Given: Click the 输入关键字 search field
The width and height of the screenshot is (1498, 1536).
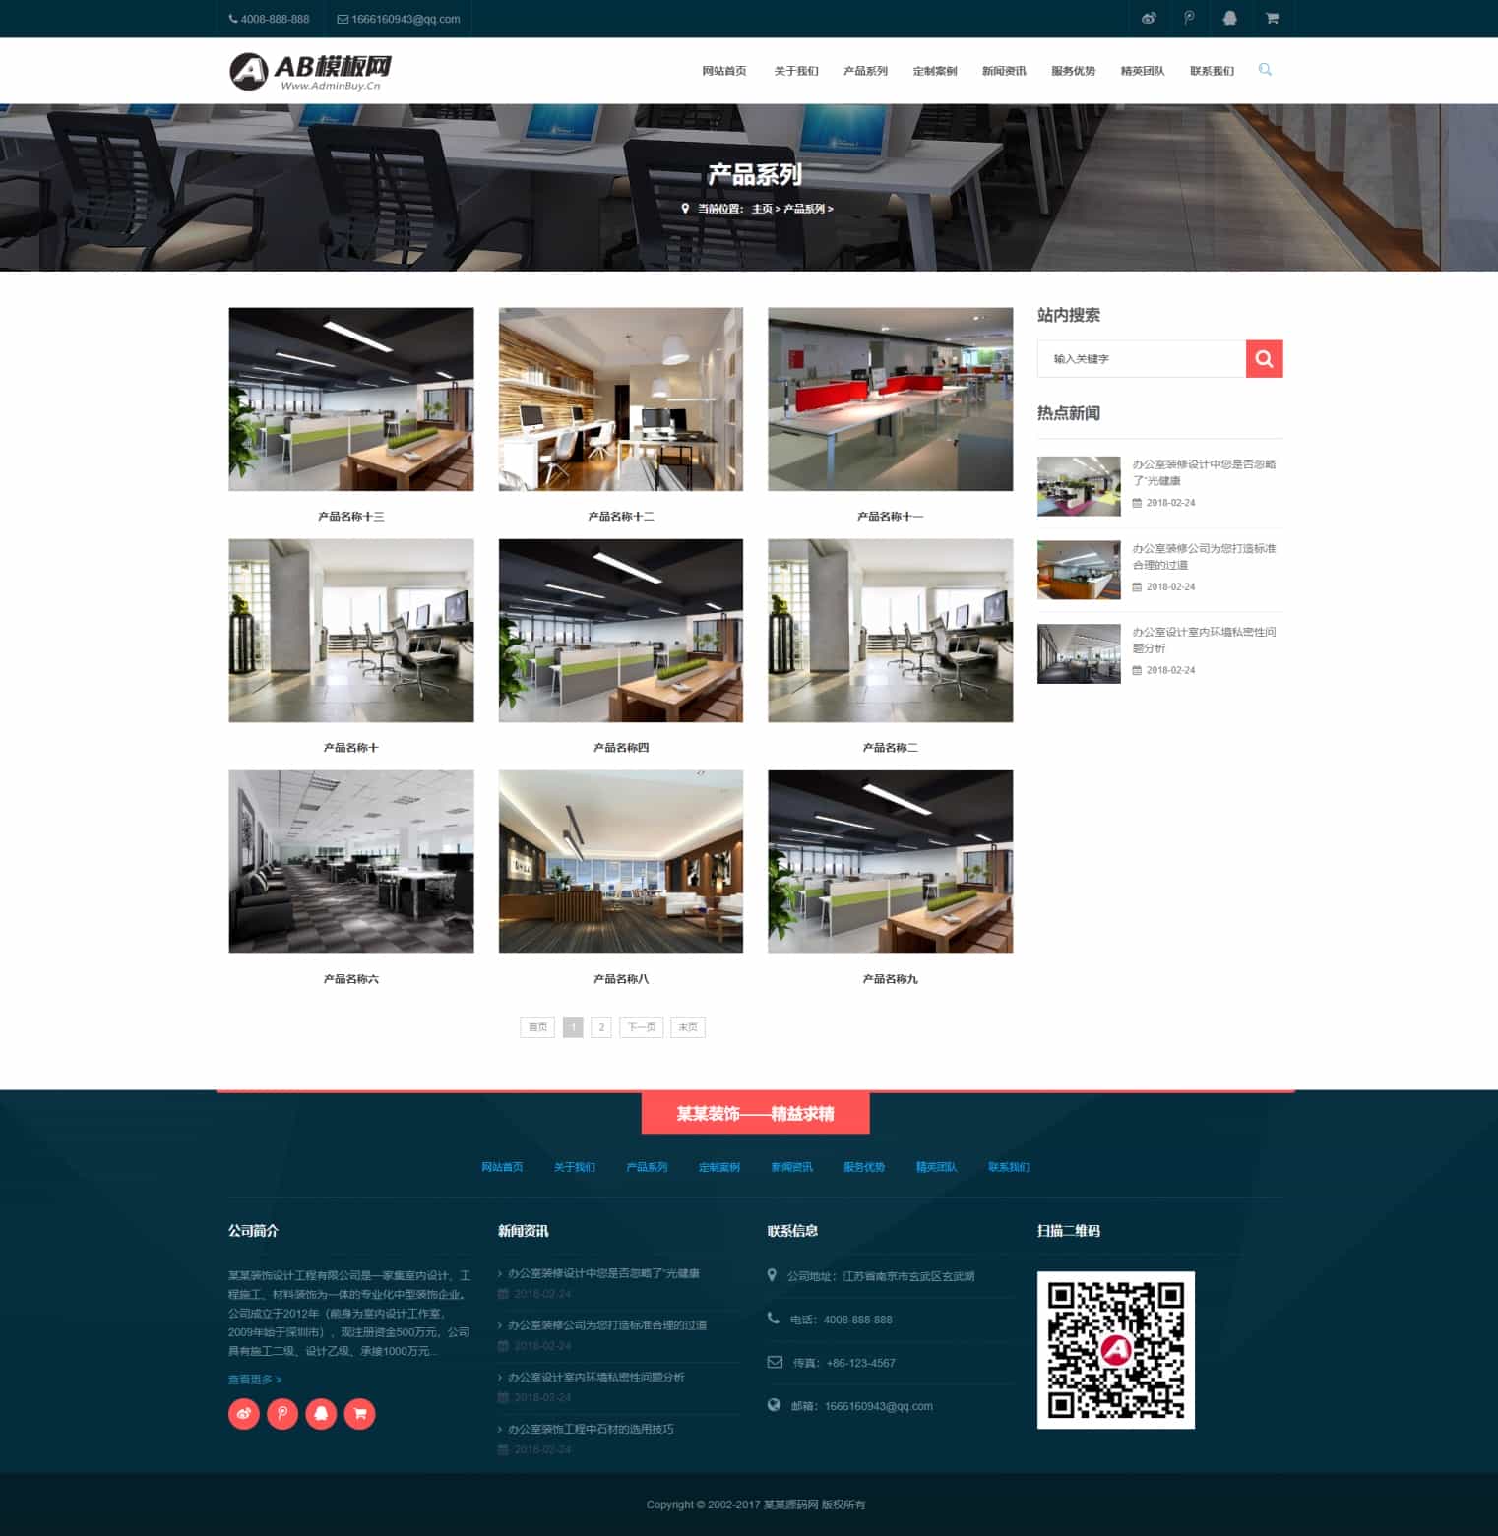Looking at the screenshot, I should [x=1142, y=359].
